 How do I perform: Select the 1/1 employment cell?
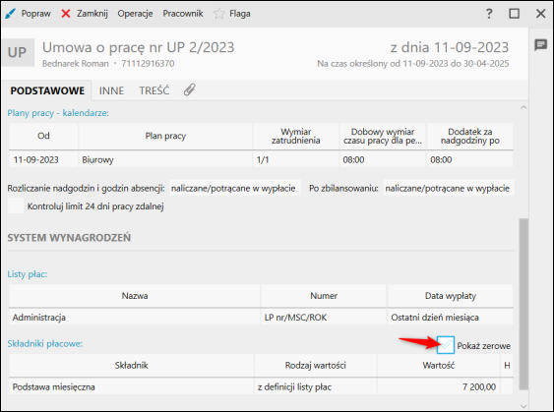tap(296, 159)
